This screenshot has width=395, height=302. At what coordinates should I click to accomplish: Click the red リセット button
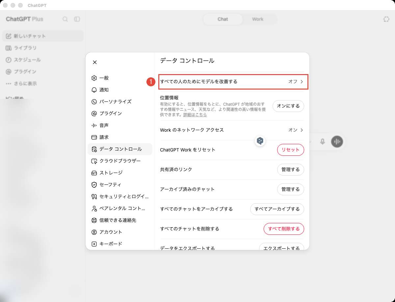pos(291,150)
